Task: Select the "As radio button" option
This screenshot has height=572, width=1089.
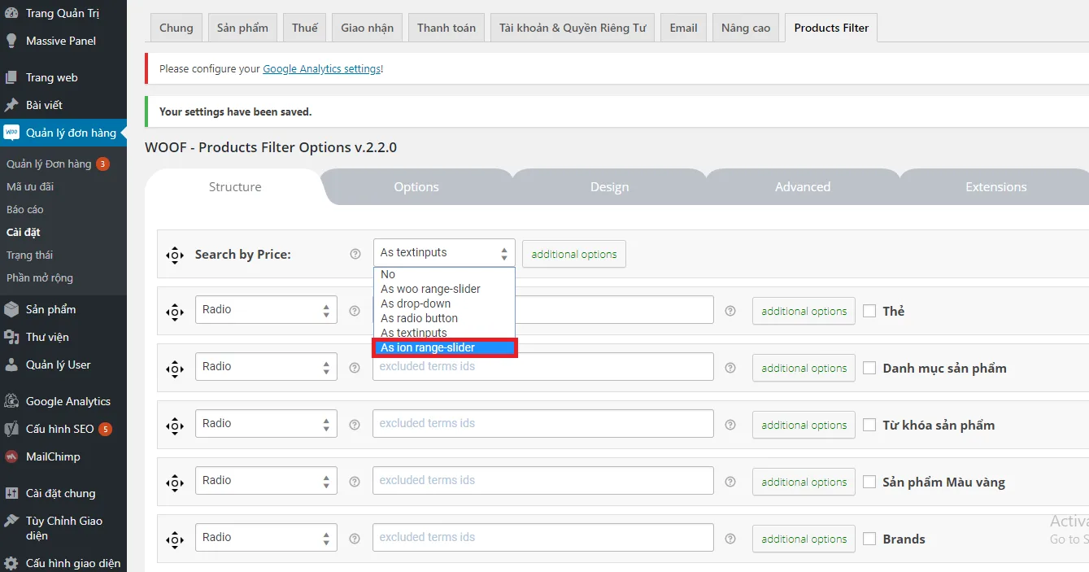Action: [x=444, y=318]
